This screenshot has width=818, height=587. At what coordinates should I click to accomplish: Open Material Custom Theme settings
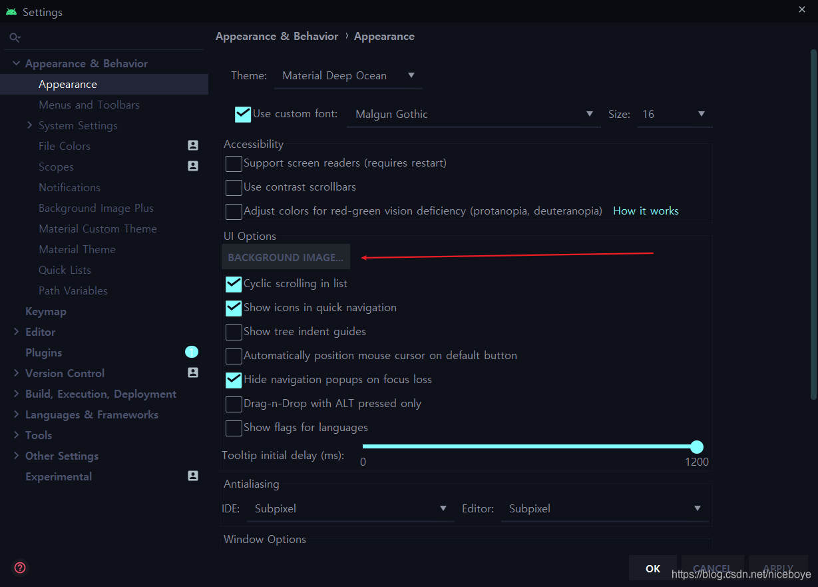pyautogui.click(x=98, y=229)
